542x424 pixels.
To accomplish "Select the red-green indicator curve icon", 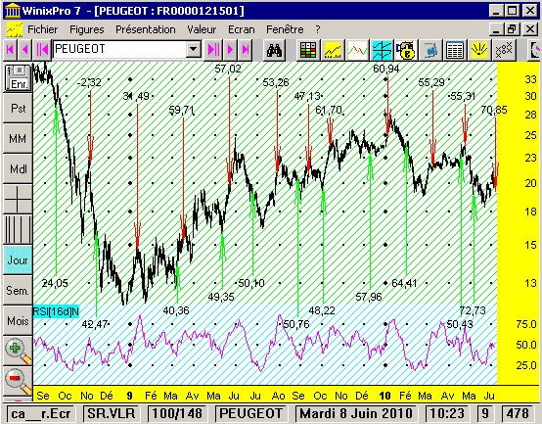I will [357, 50].
